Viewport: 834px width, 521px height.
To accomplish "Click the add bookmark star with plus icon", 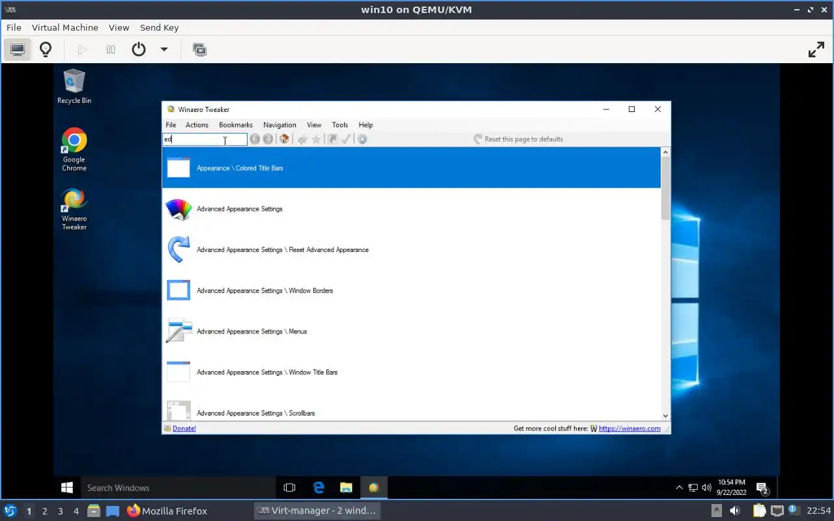I will pyautogui.click(x=302, y=139).
